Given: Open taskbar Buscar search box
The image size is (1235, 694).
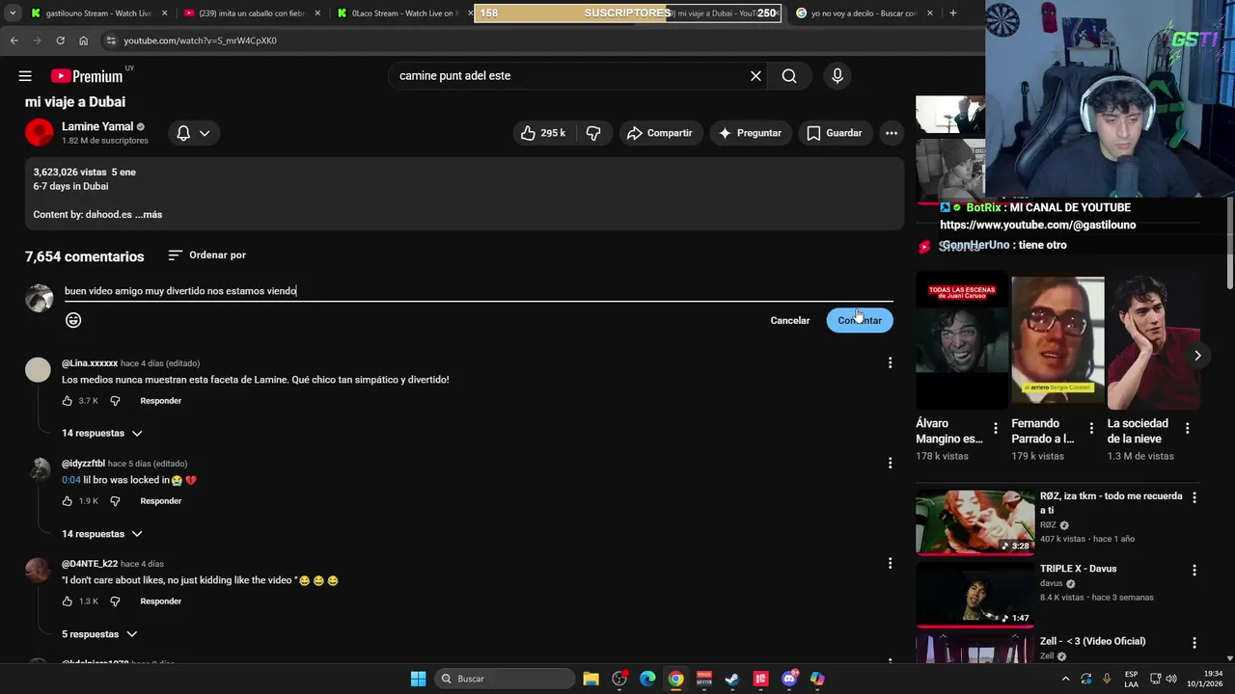Looking at the screenshot, I should [x=504, y=679].
